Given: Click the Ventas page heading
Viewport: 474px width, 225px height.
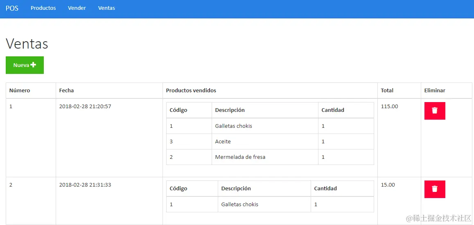Looking at the screenshot, I should [27, 44].
